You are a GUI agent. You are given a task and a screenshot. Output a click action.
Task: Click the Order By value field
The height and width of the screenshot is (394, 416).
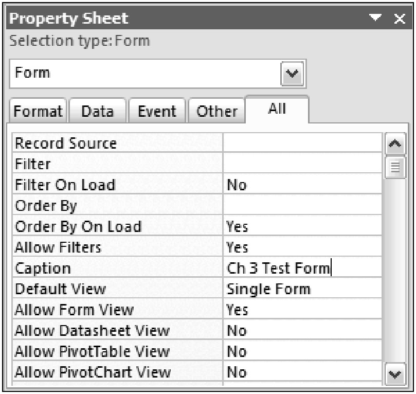coord(301,206)
